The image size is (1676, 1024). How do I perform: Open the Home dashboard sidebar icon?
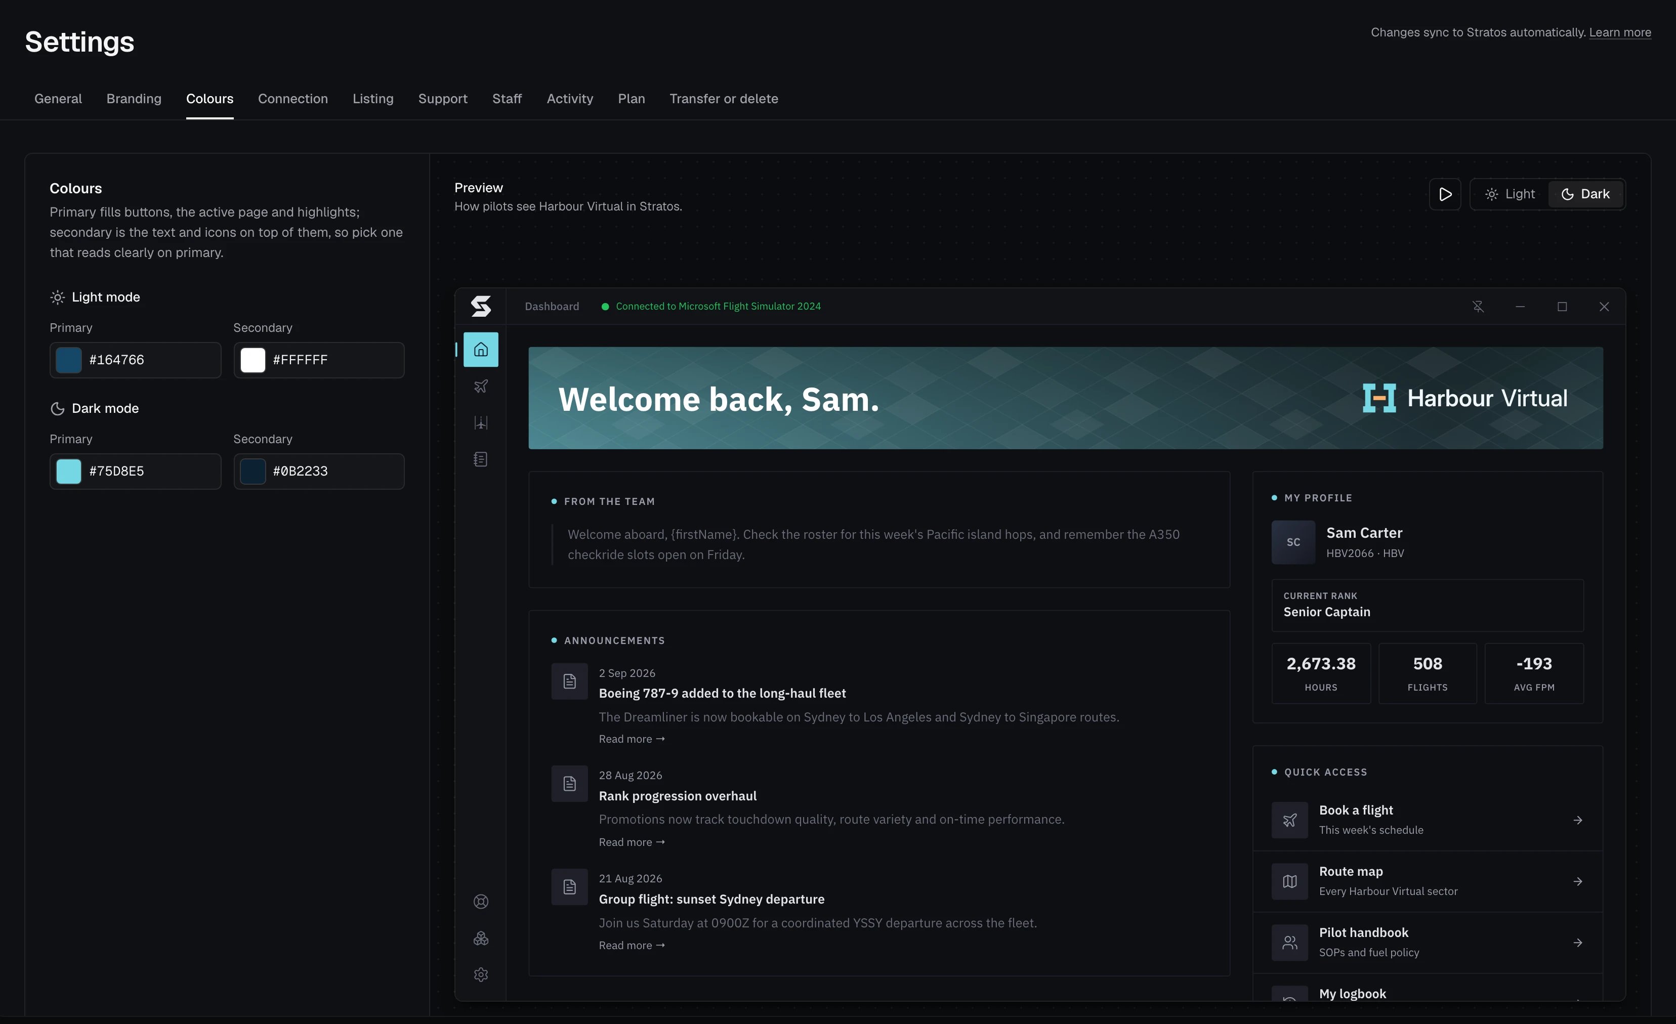pyautogui.click(x=481, y=350)
